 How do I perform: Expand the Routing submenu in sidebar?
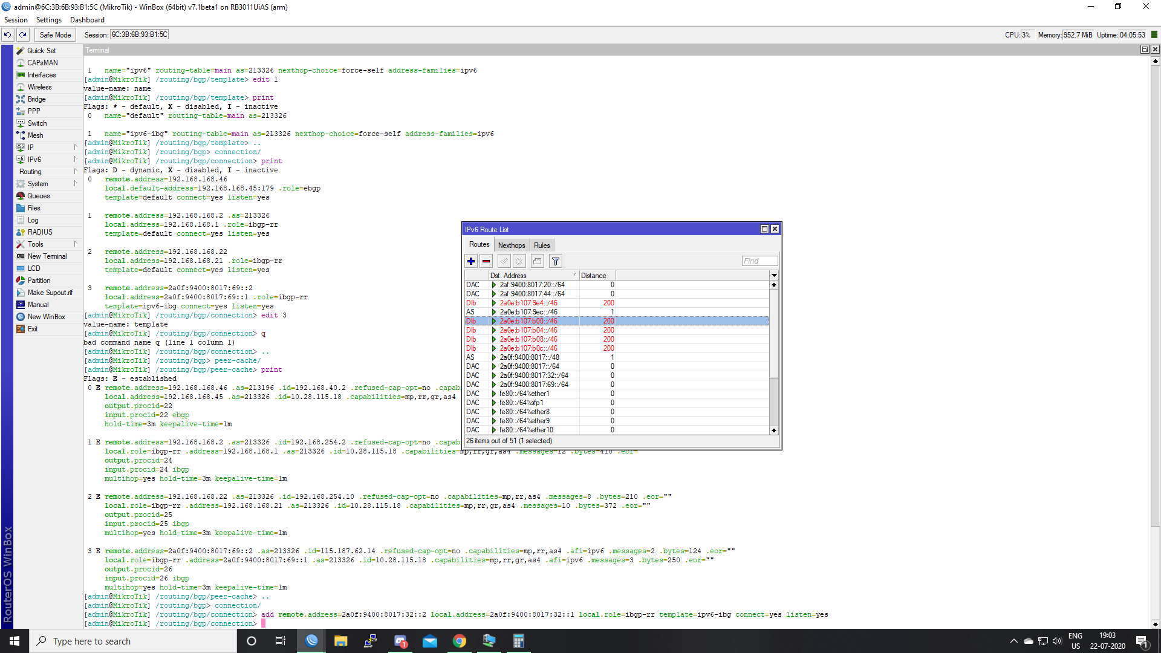click(x=47, y=172)
